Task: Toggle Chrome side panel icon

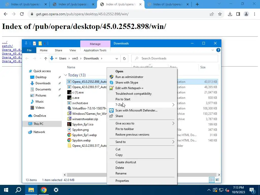Action: (238, 14)
